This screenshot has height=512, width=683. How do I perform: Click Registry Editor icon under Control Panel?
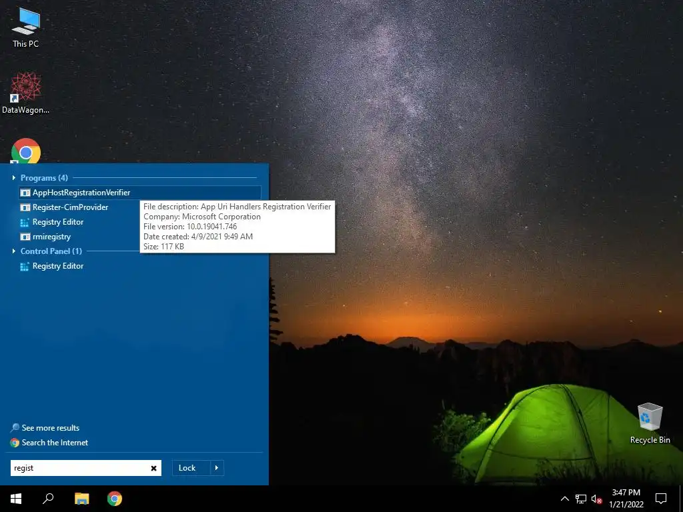(x=25, y=267)
